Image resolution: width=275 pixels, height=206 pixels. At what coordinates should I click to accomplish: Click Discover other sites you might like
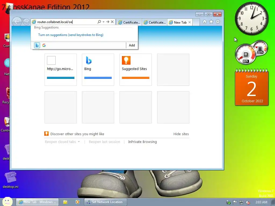pyautogui.click(x=77, y=134)
